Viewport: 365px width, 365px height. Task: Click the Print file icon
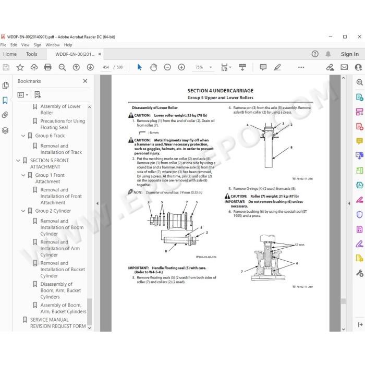48,67
